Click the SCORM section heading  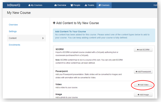59,49
